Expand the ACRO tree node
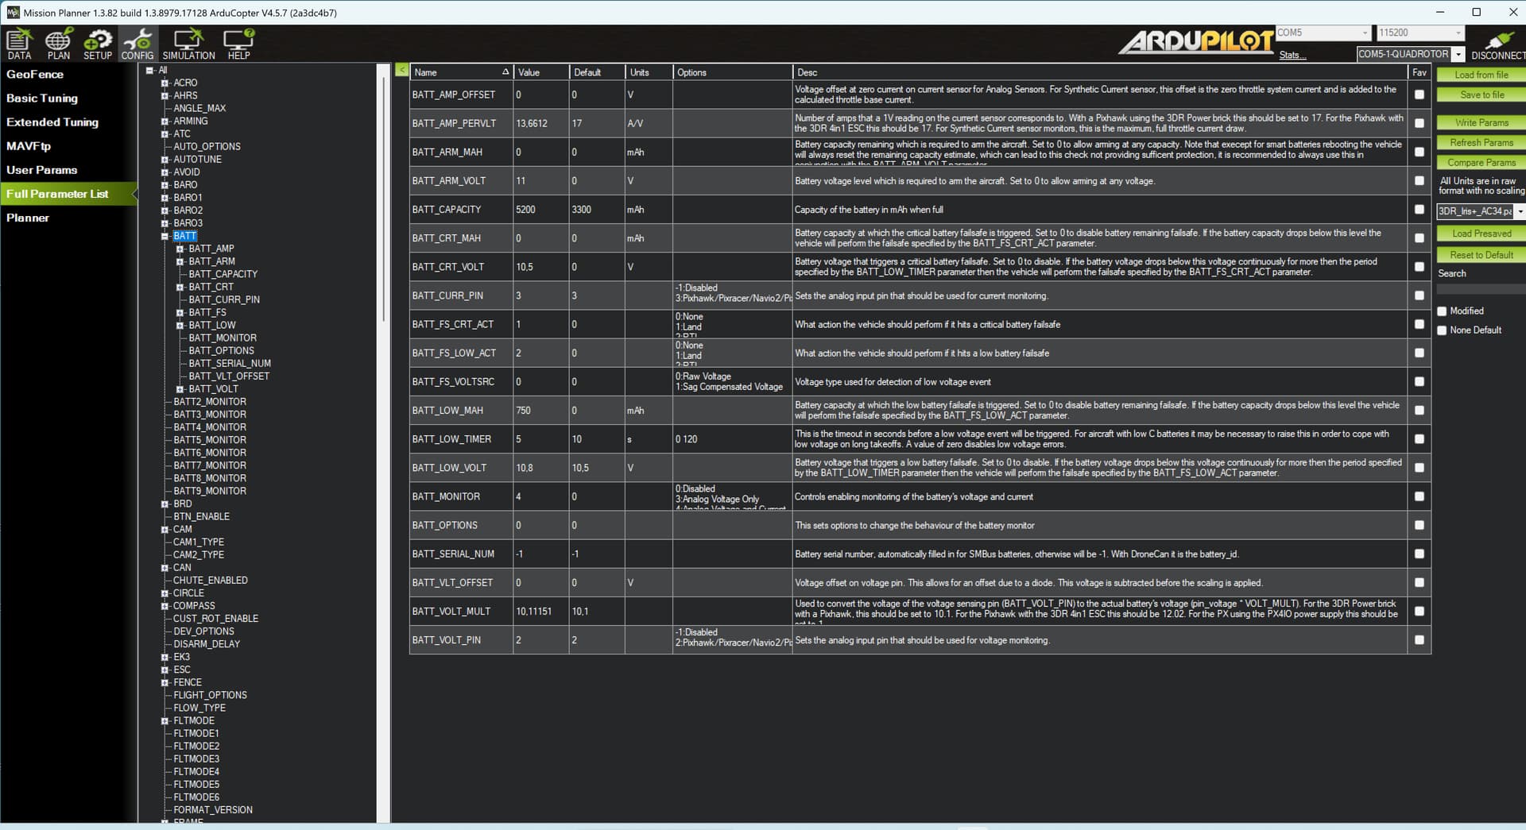Viewport: 1526px width, 830px height. click(x=165, y=83)
